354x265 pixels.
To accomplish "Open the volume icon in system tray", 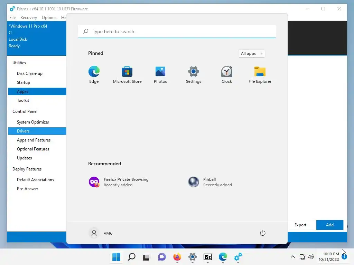I will (311, 256).
